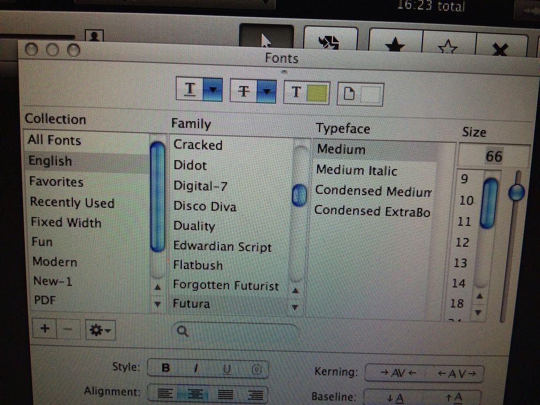Click the Family list scrollbar thumb
The image size is (540, 405).
click(299, 195)
